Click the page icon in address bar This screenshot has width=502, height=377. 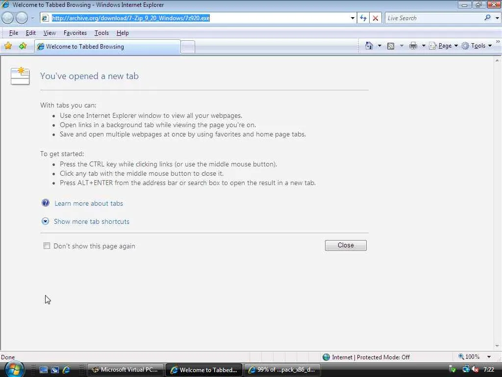pyautogui.click(x=45, y=18)
